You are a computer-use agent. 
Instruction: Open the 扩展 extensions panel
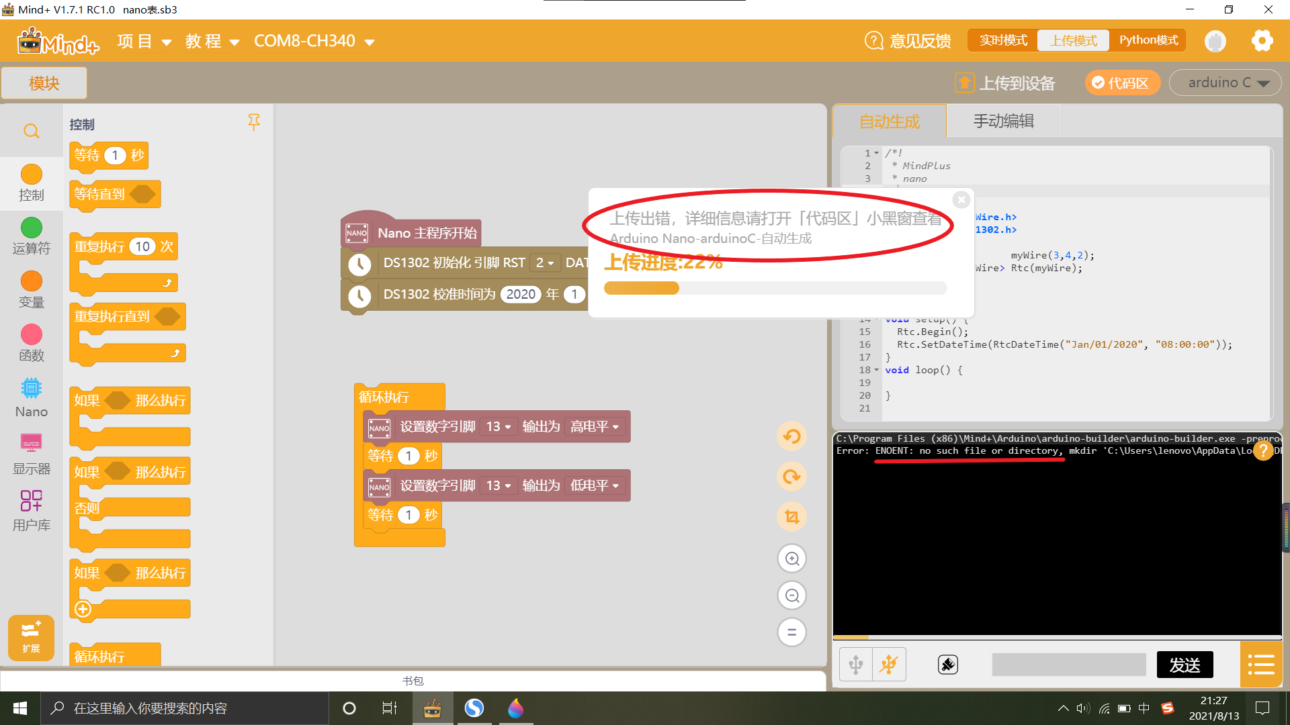[31, 637]
